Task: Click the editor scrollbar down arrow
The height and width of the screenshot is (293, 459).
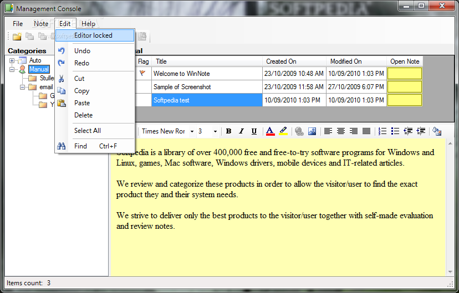Action: click(x=450, y=272)
